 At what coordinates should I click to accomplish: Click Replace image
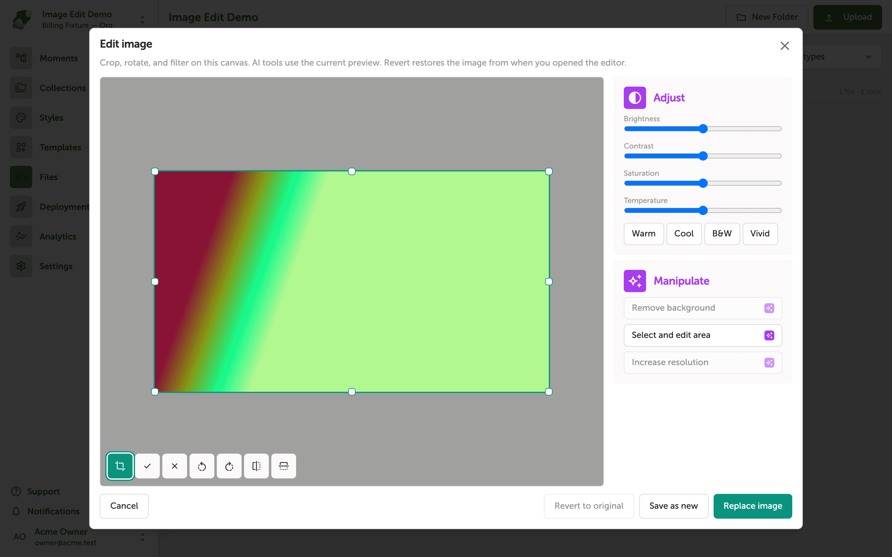pyautogui.click(x=753, y=506)
